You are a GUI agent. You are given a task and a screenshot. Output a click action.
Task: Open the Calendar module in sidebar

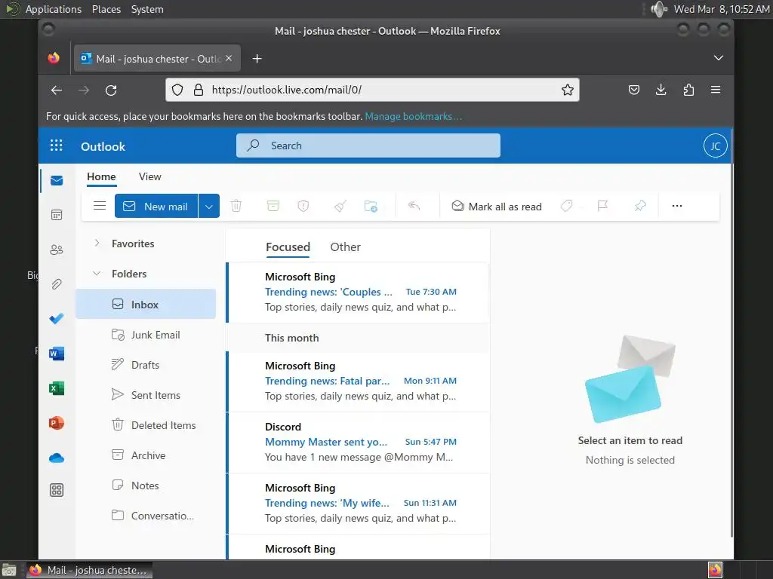[x=57, y=215]
